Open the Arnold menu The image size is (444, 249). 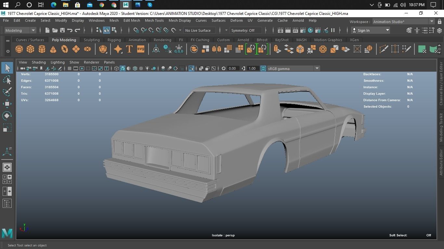(298, 20)
